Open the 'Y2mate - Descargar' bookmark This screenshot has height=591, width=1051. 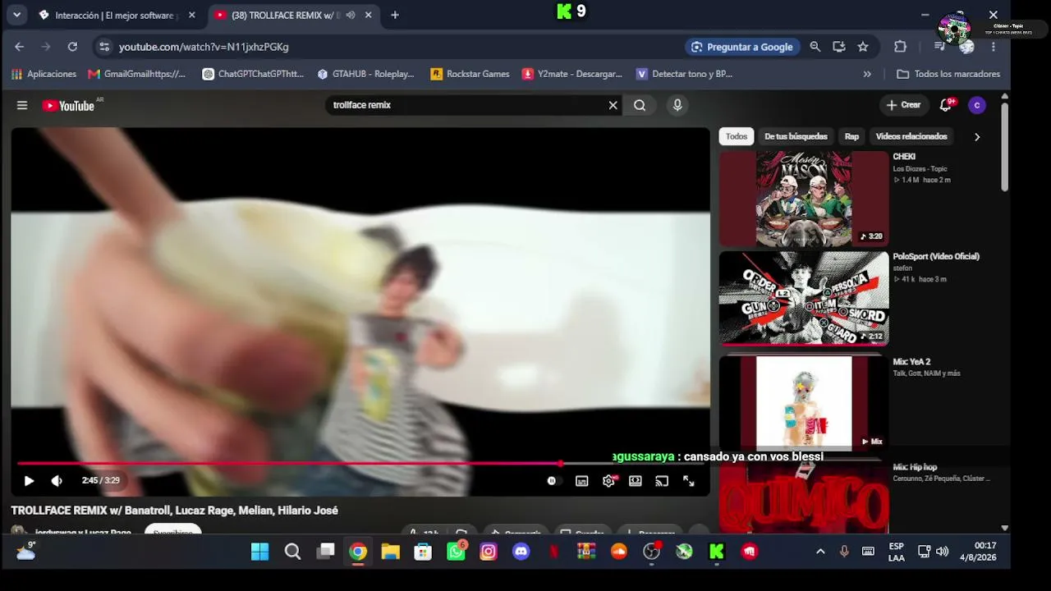[572, 74]
